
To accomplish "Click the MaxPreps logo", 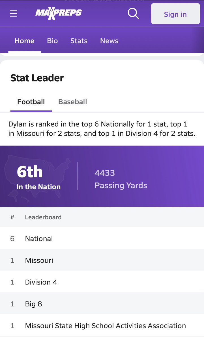I will pyautogui.click(x=59, y=14).
